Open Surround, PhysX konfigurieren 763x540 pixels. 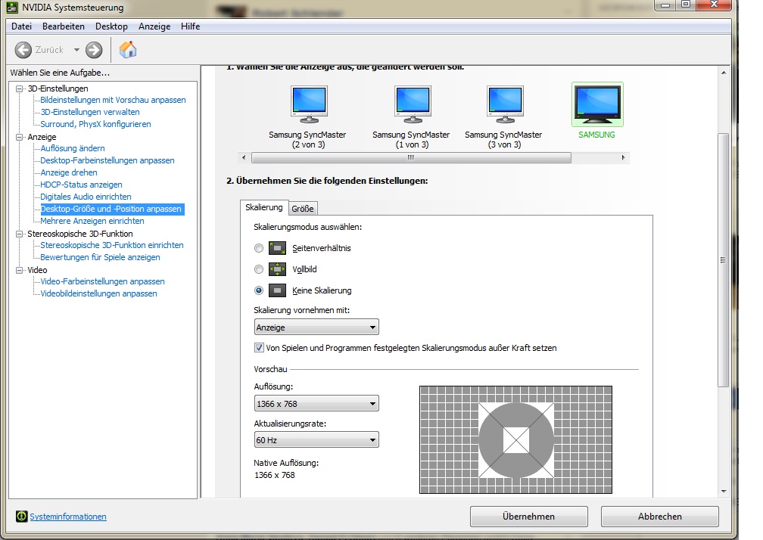(x=95, y=124)
